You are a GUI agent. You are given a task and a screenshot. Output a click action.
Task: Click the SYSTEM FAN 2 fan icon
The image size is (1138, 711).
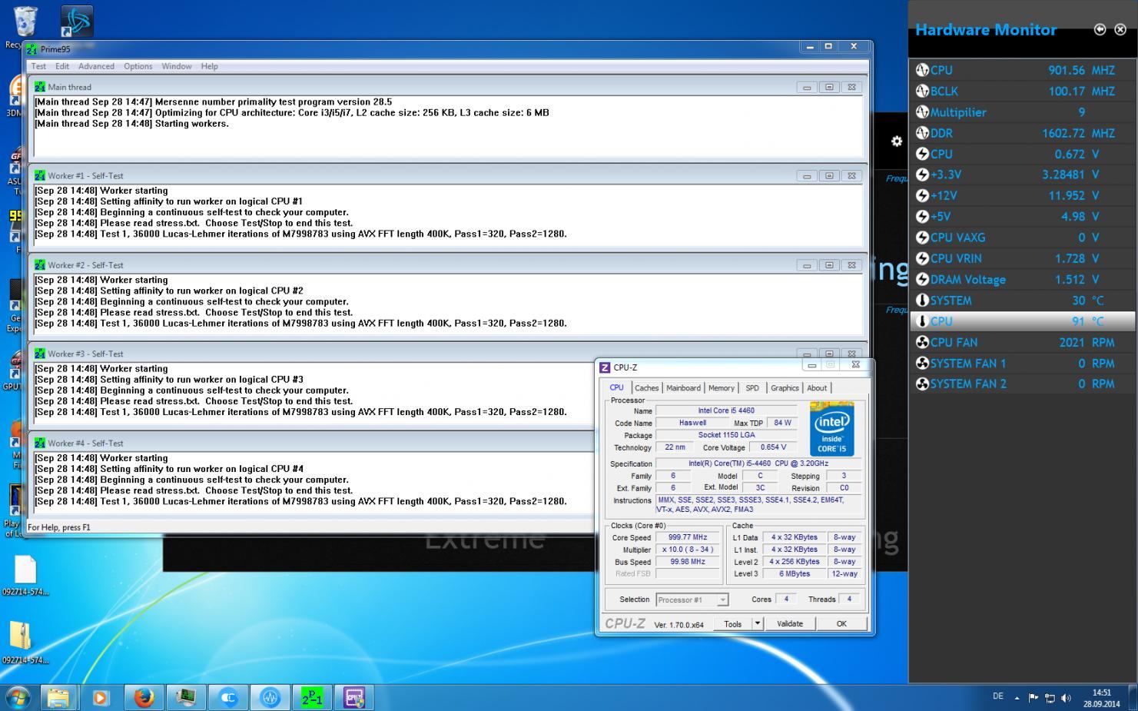(922, 384)
